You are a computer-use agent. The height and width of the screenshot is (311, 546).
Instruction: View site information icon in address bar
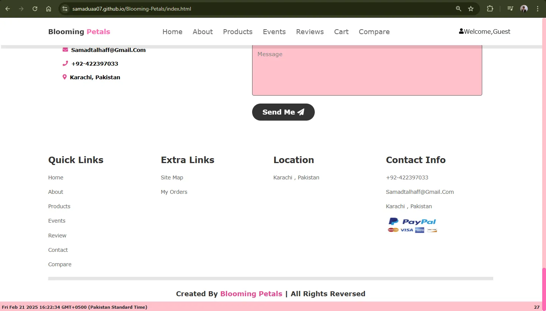click(65, 9)
